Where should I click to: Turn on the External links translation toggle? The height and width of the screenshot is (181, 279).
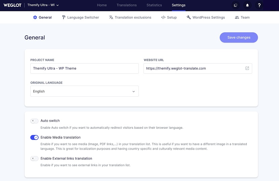34,158
